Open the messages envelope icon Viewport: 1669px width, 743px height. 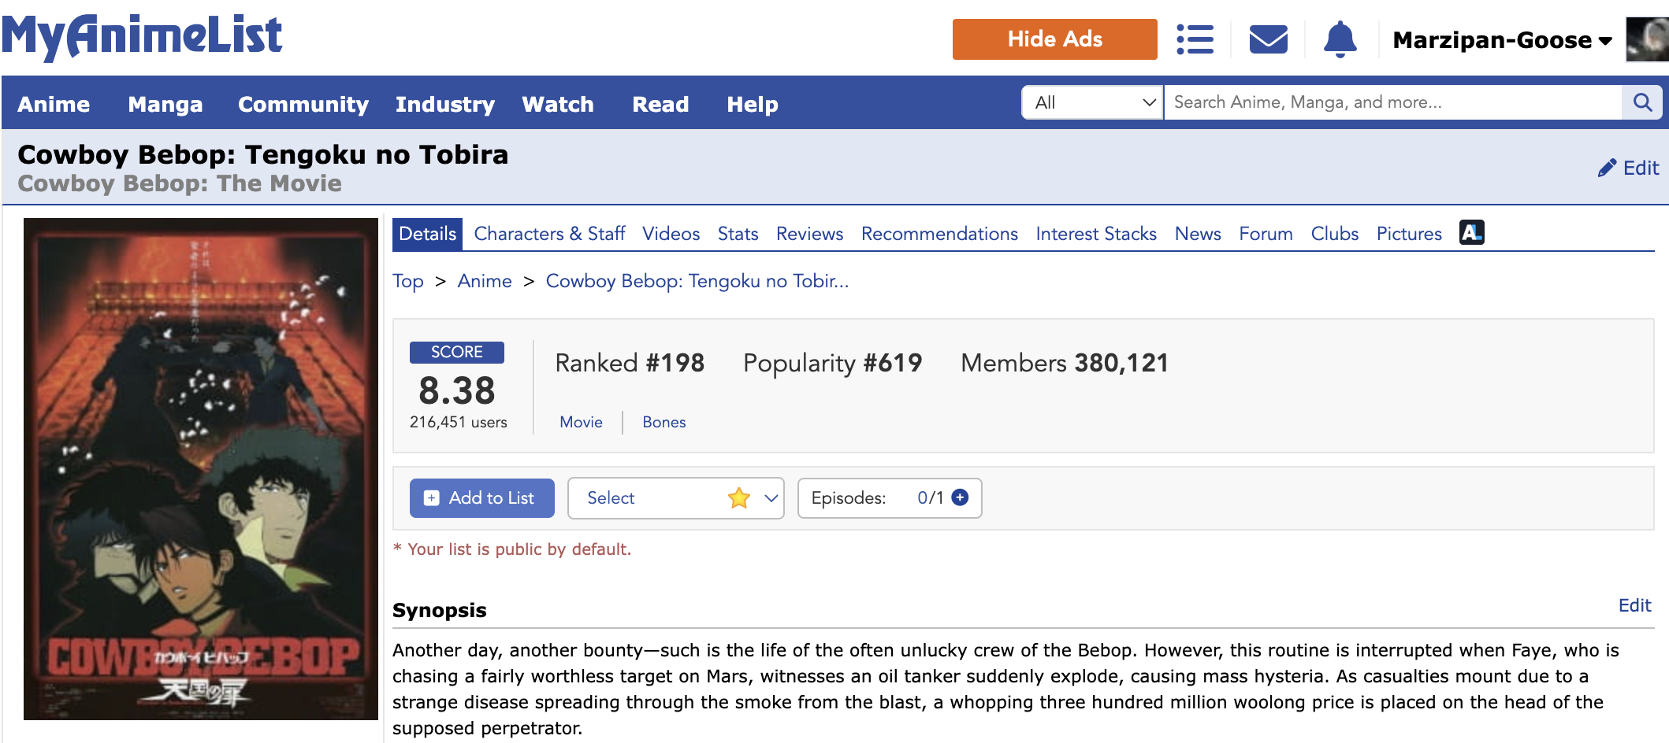pos(1269,39)
